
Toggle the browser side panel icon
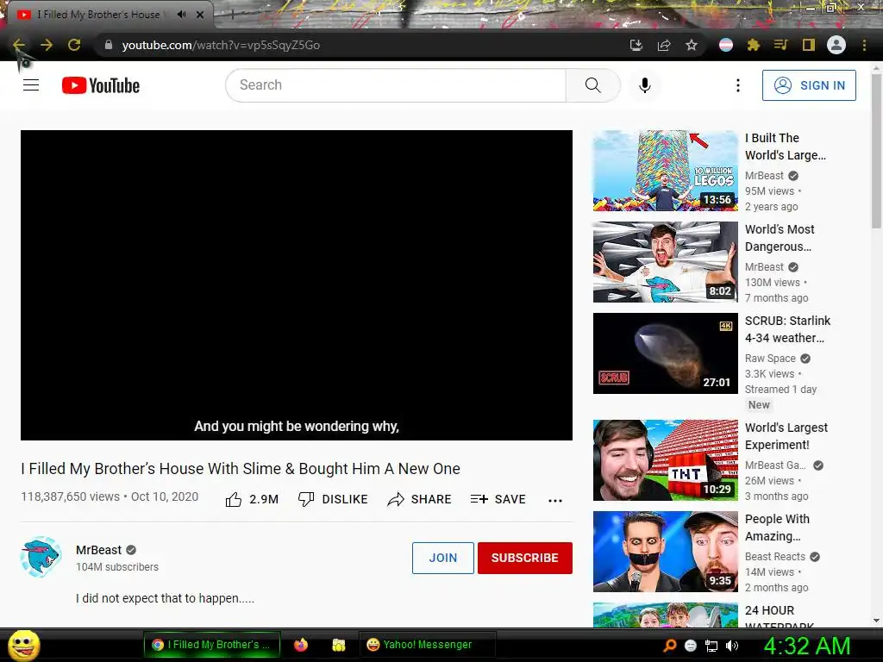(x=809, y=45)
